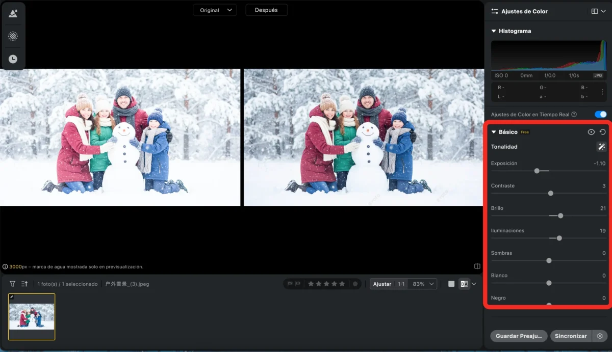The width and height of the screenshot is (612, 352).
Task: Reset the Básico panel adjustments
Action: pos(602,132)
